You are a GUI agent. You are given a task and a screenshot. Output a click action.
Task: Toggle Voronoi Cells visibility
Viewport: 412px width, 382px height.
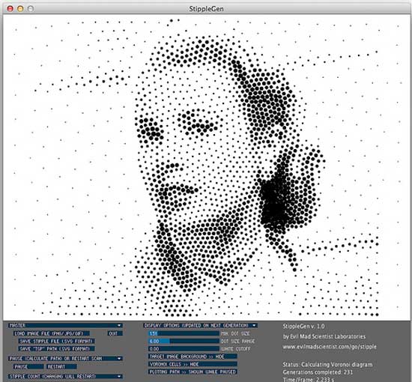pyautogui.click(x=193, y=364)
